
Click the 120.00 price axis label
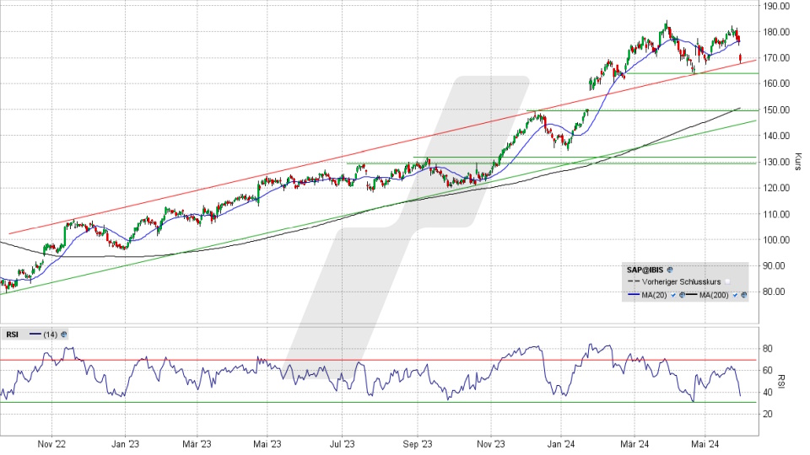(x=777, y=188)
